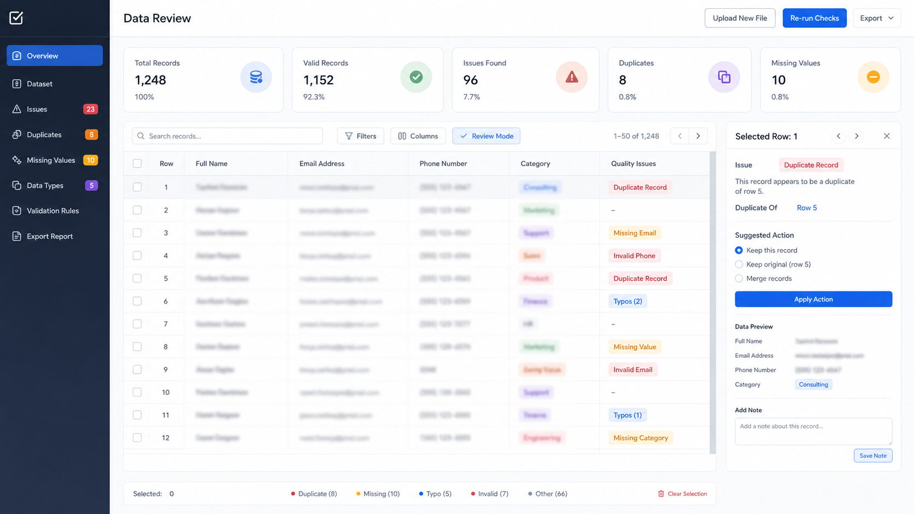Click the search magnifier icon
This screenshot has height=514, width=914.
(x=141, y=136)
